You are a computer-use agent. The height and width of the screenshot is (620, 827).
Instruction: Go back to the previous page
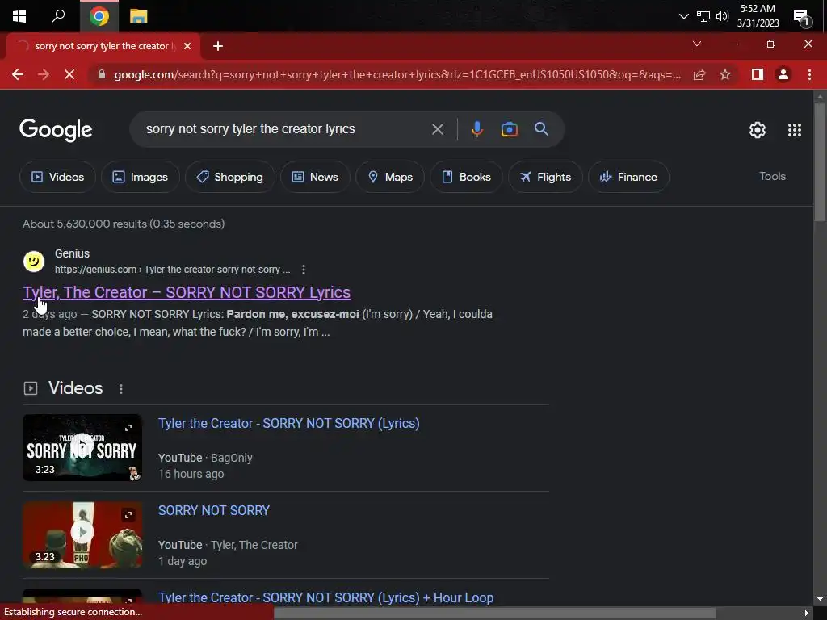click(18, 74)
